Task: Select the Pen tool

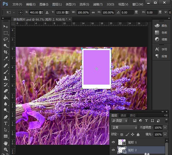Action: click(x=5, y=117)
